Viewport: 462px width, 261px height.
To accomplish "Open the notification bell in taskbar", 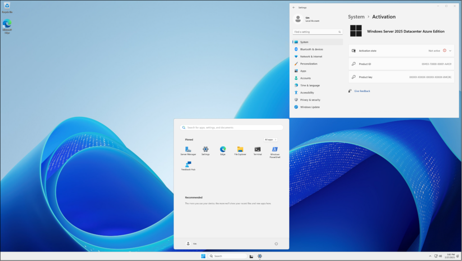I will (x=457, y=256).
